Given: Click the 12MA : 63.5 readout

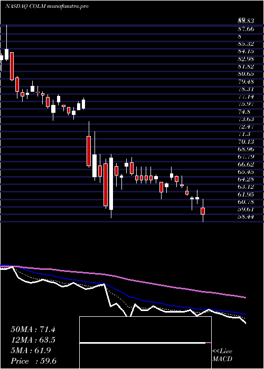Looking at the screenshot, I should [33, 340].
